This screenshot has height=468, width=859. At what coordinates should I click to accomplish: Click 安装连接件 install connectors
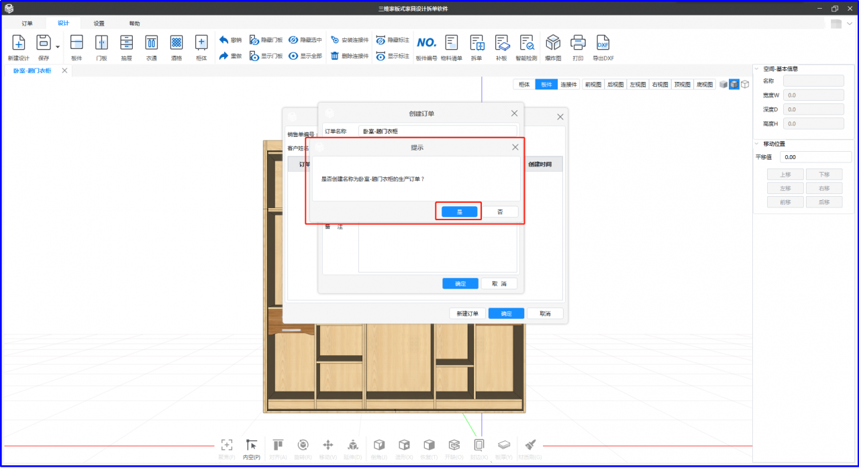[x=350, y=40]
